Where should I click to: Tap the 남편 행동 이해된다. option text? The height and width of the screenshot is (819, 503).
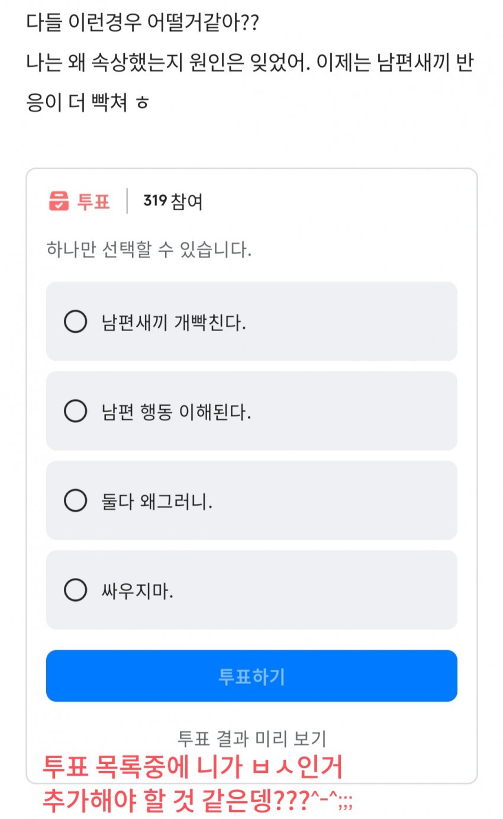point(176,412)
